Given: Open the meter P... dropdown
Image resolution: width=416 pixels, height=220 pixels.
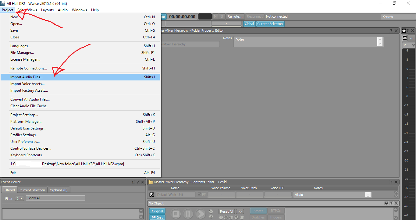Looking at the screenshot, I should [x=409, y=45].
